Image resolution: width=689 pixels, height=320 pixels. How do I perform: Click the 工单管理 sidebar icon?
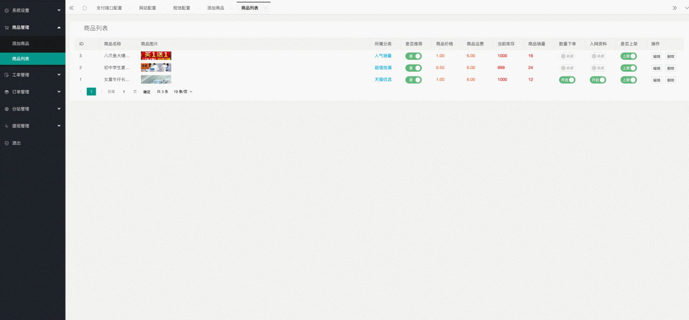6,75
